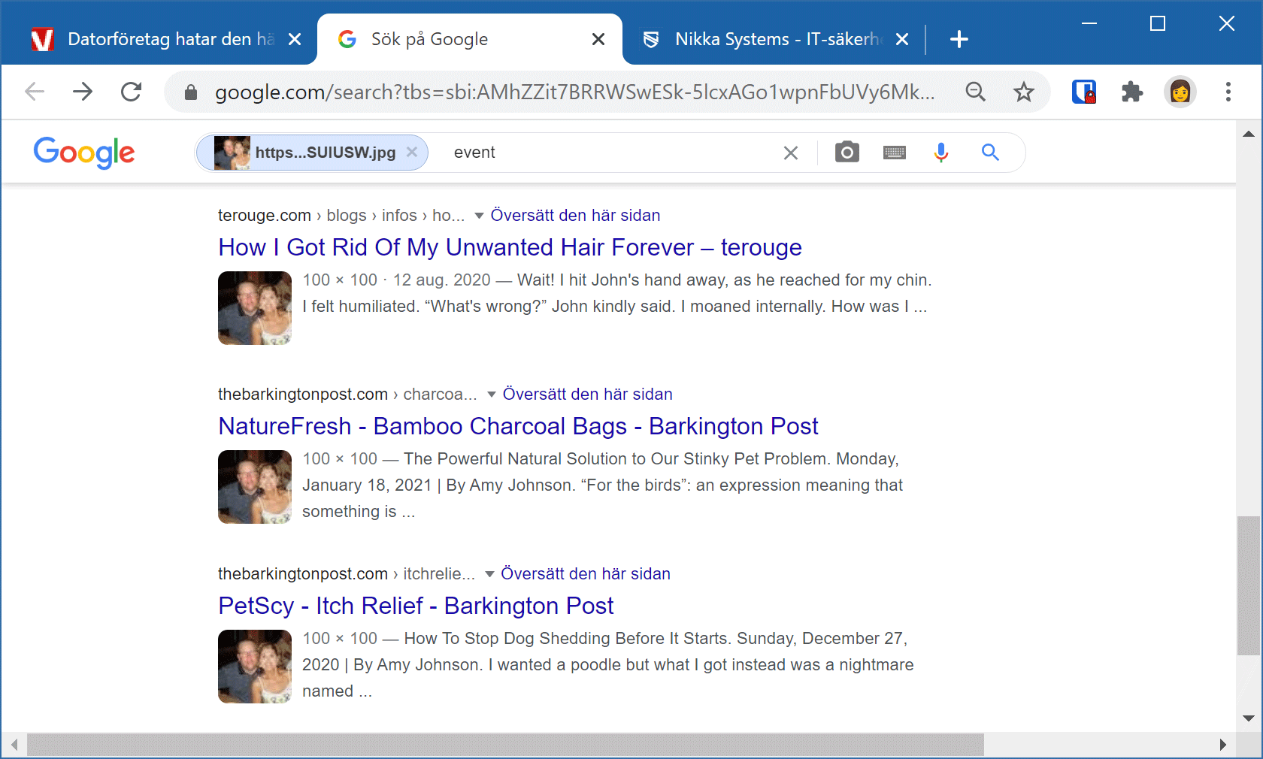Open a new browser tab
Image resolution: width=1263 pixels, height=759 pixels.
click(x=959, y=39)
